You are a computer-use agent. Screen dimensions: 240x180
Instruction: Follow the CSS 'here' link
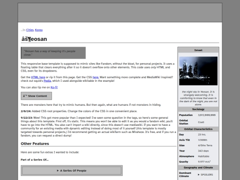(x=96, y=77)
